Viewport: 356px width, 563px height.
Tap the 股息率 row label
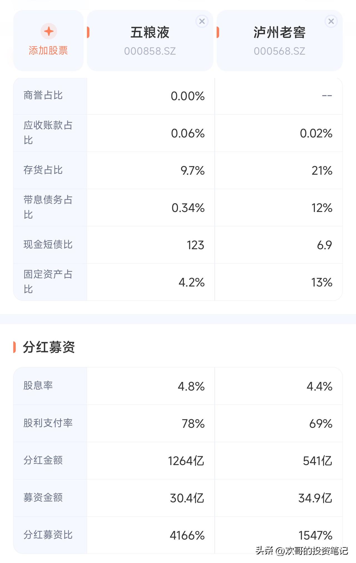(38, 386)
